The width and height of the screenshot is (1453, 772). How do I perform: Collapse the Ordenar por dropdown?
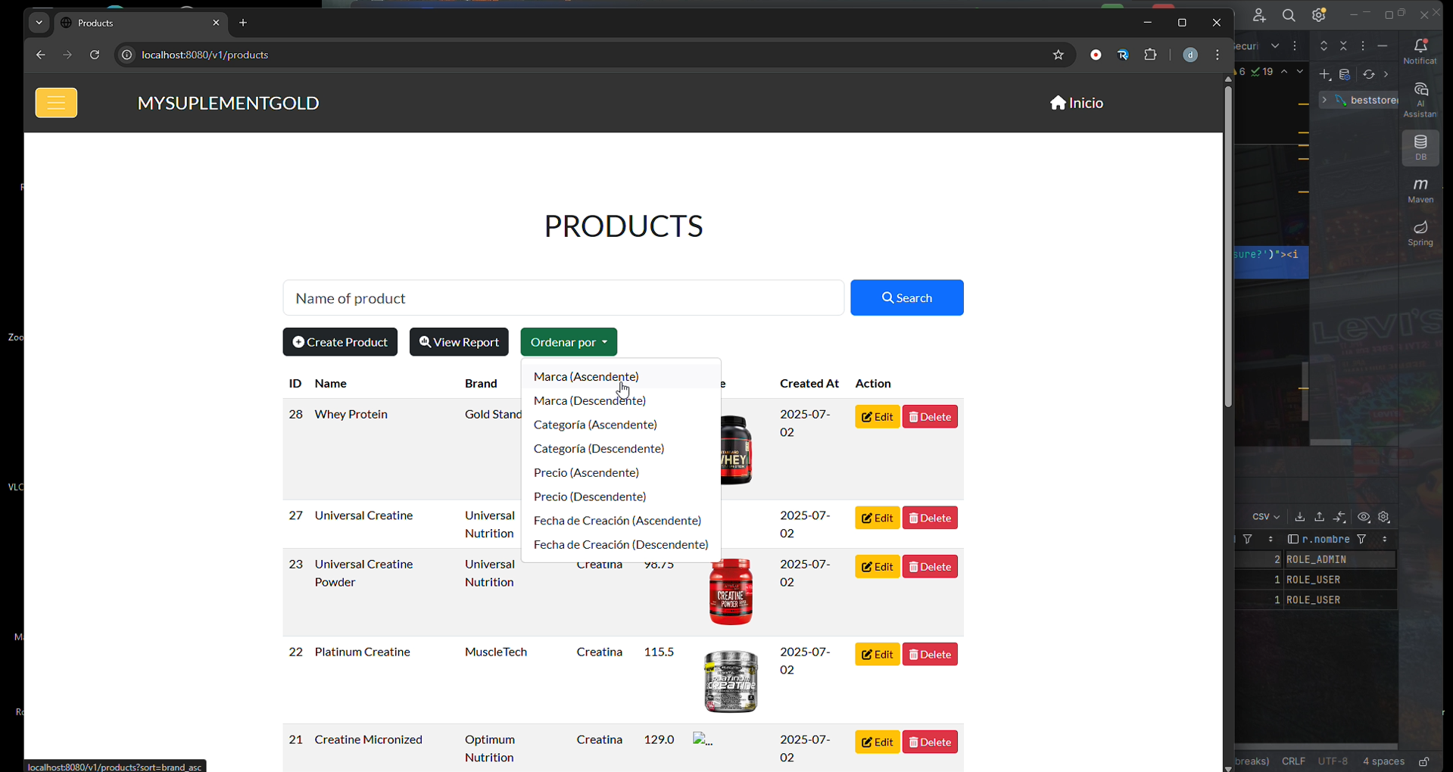569,342
